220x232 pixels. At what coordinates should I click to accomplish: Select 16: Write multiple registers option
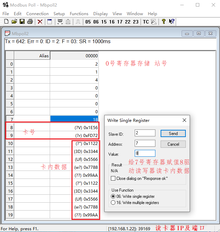113,203
